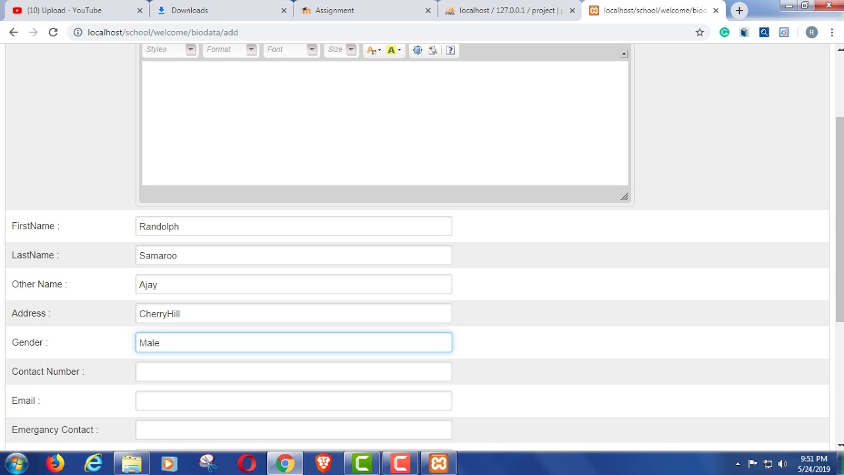The image size is (844, 475).
Task: Open the magnifier search extension icon
Action: (x=764, y=32)
